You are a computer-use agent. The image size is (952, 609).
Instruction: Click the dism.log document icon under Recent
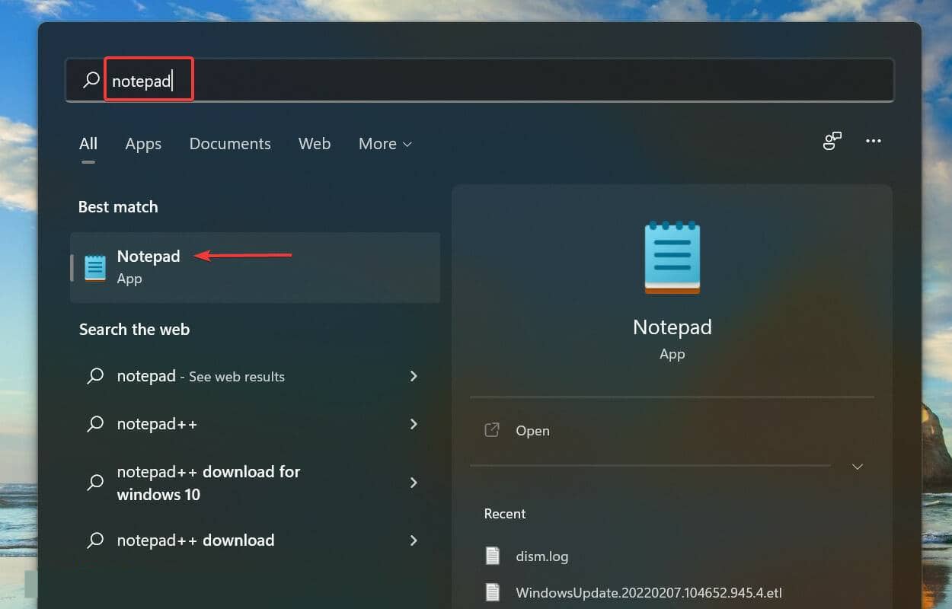[x=492, y=556]
